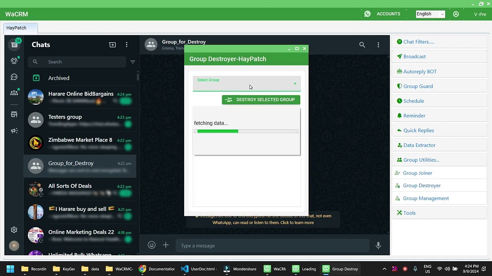Open the Data Extractor panel
Image resolution: width=492 pixels, height=276 pixels.
point(439,145)
